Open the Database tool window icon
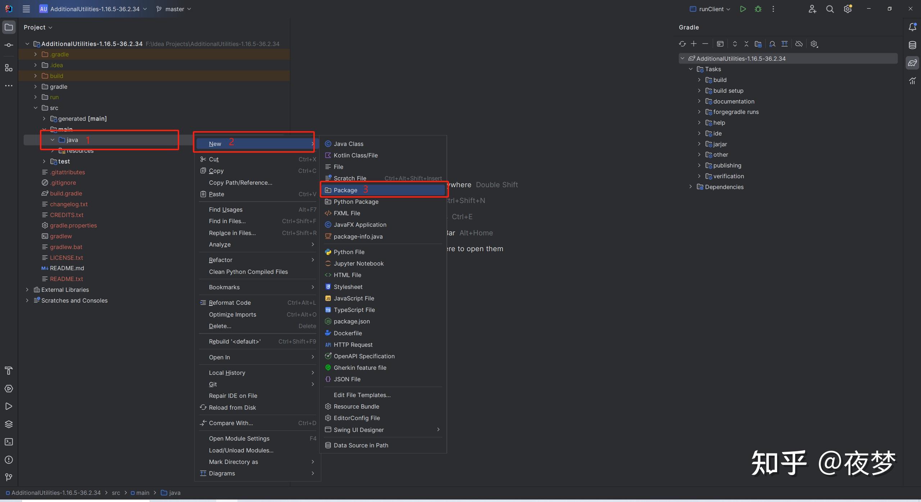 [x=912, y=45]
